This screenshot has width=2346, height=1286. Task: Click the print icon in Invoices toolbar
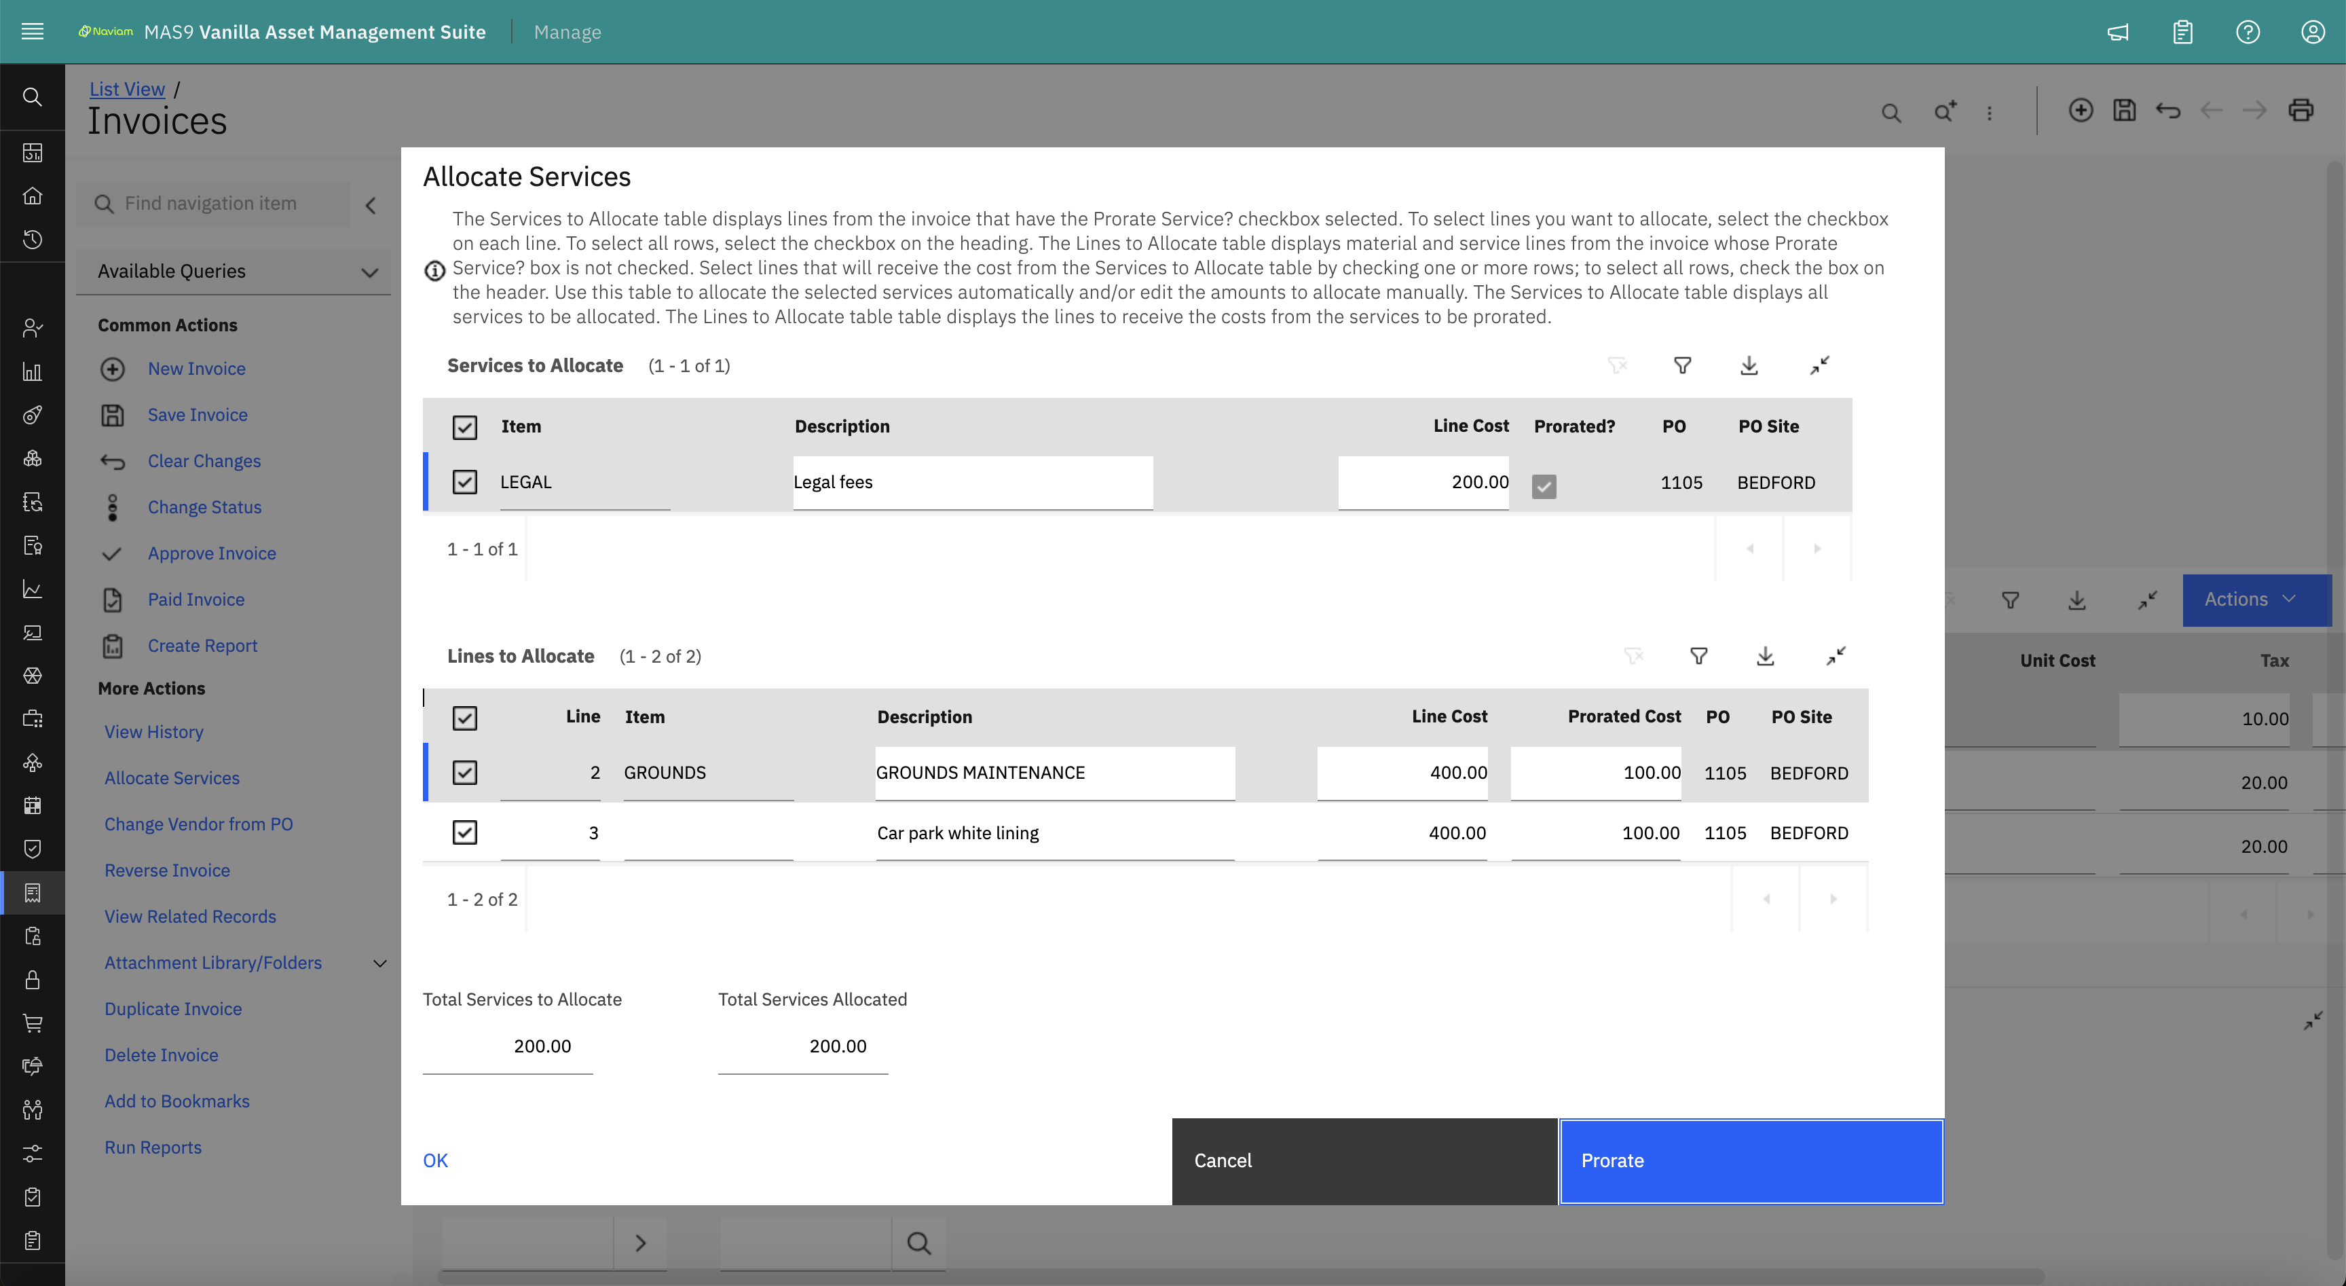2301,111
